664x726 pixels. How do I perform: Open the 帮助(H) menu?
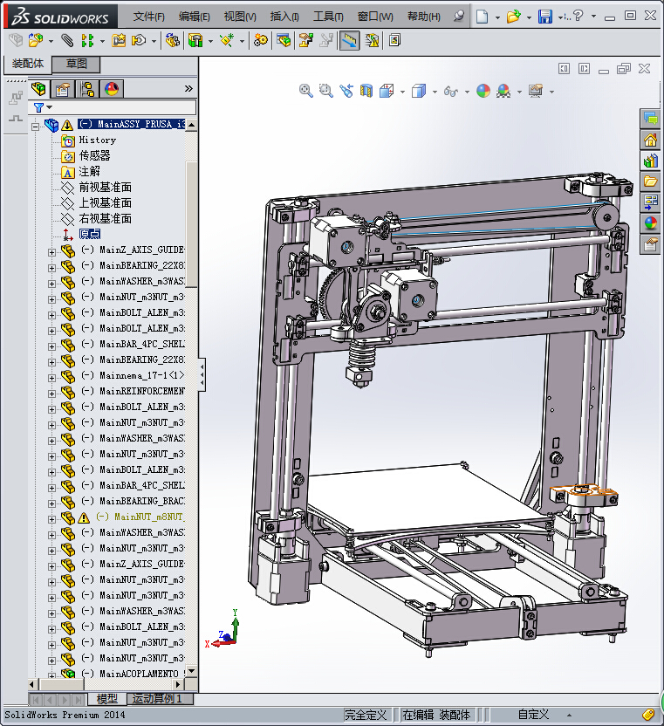point(424,17)
